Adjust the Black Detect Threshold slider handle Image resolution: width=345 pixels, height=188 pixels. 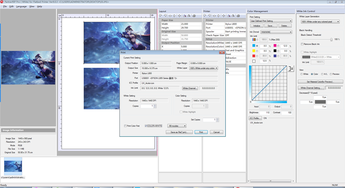[x=331, y=39]
